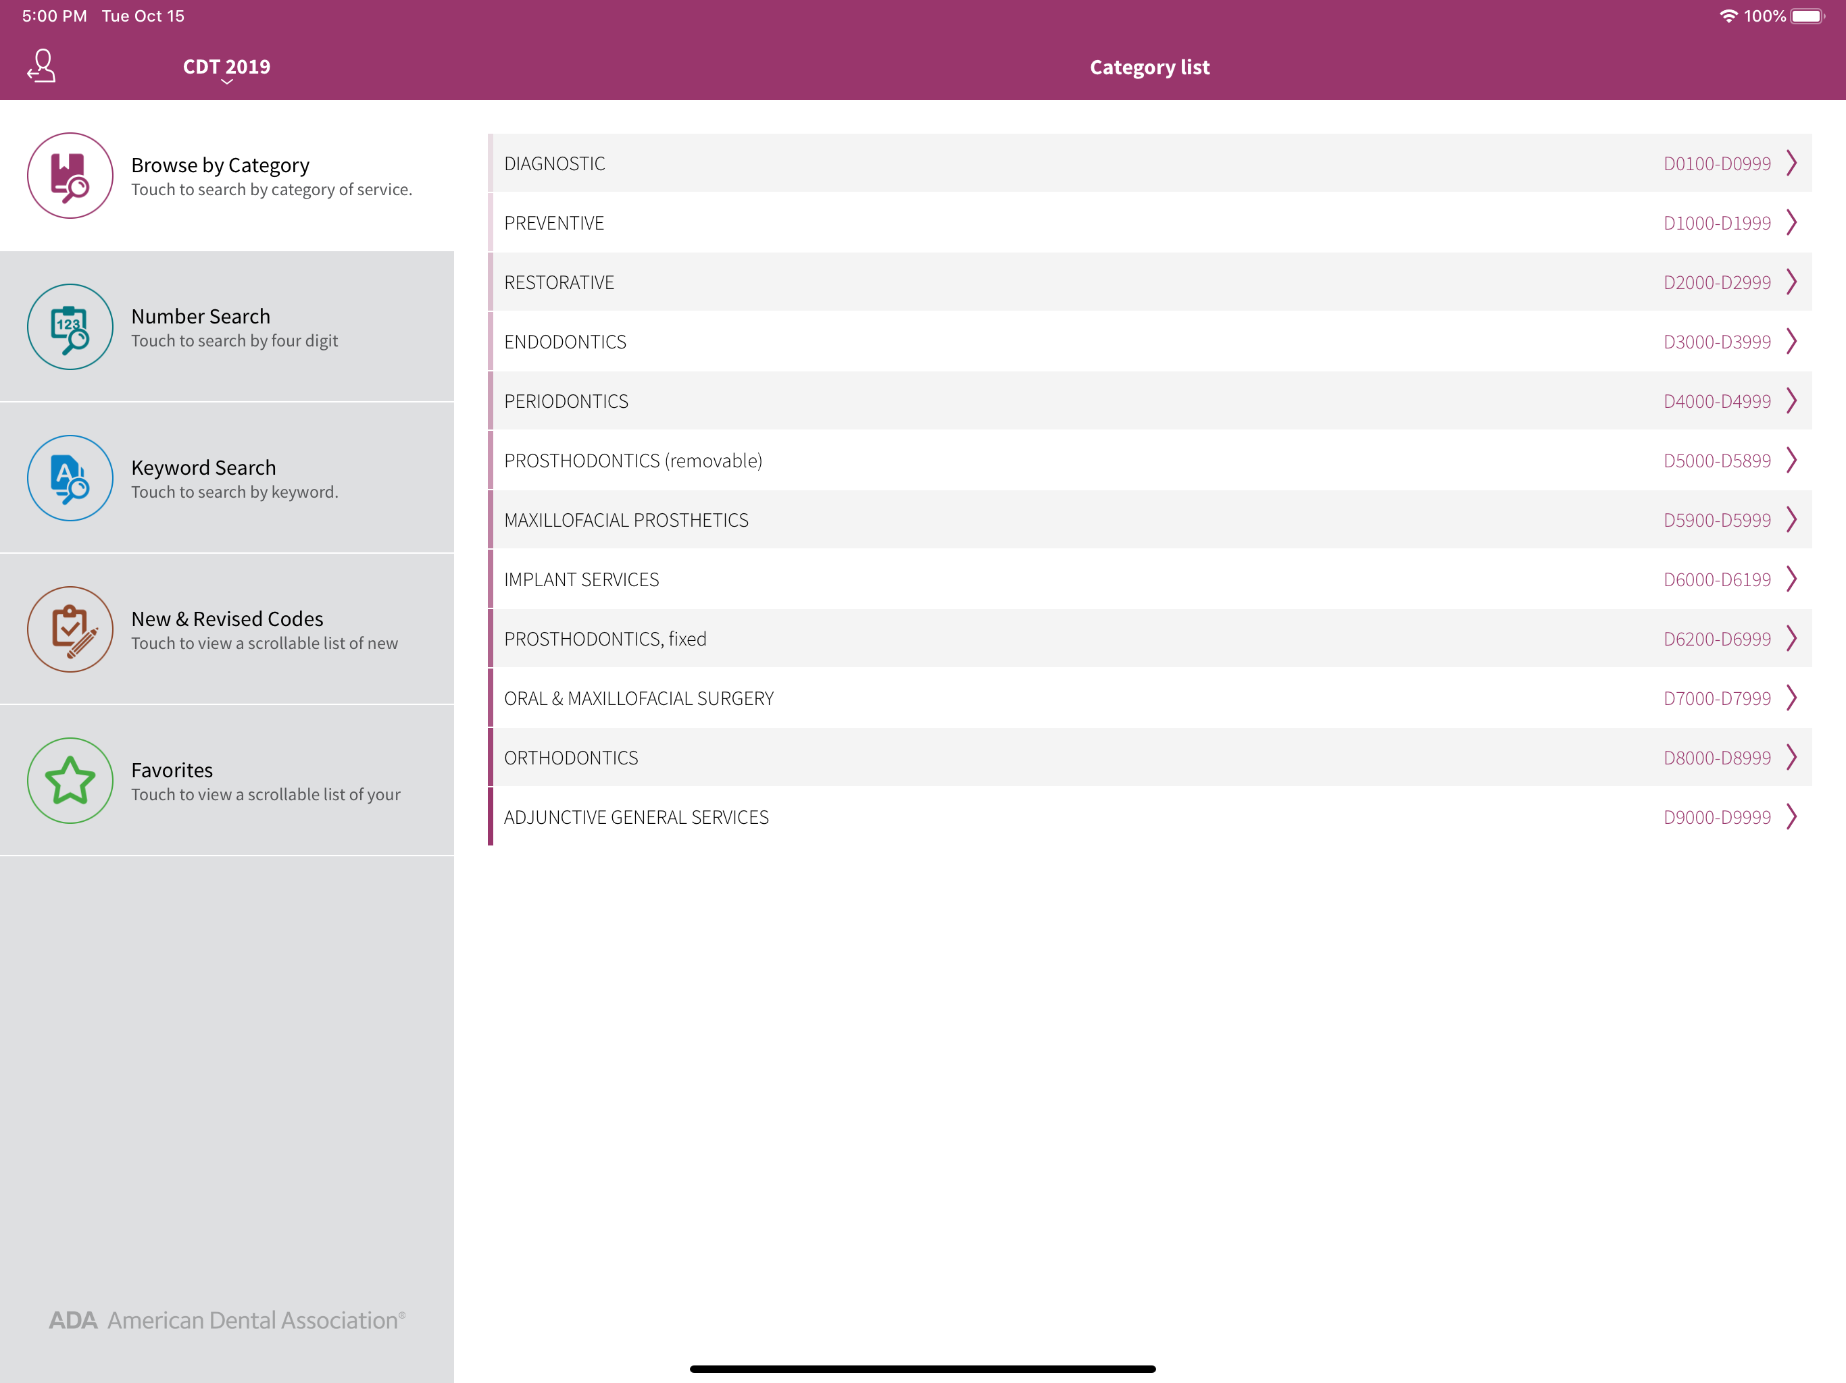Expand the IMPLANT SERVICES chevron
The width and height of the screenshot is (1846, 1383).
(1792, 579)
